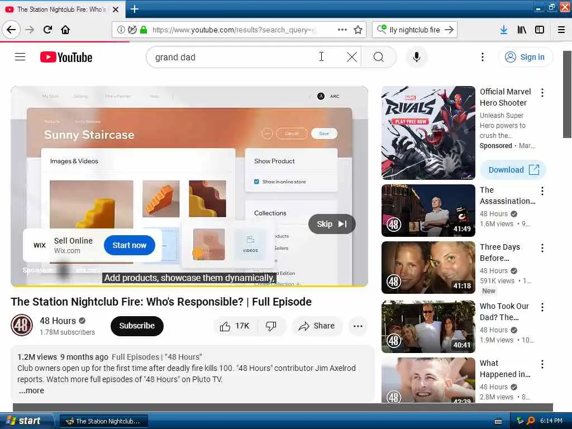The width and height of the screenshot is (572, 429).
Task: Open The Assassination video thumbnail
Action: [428, 211]
